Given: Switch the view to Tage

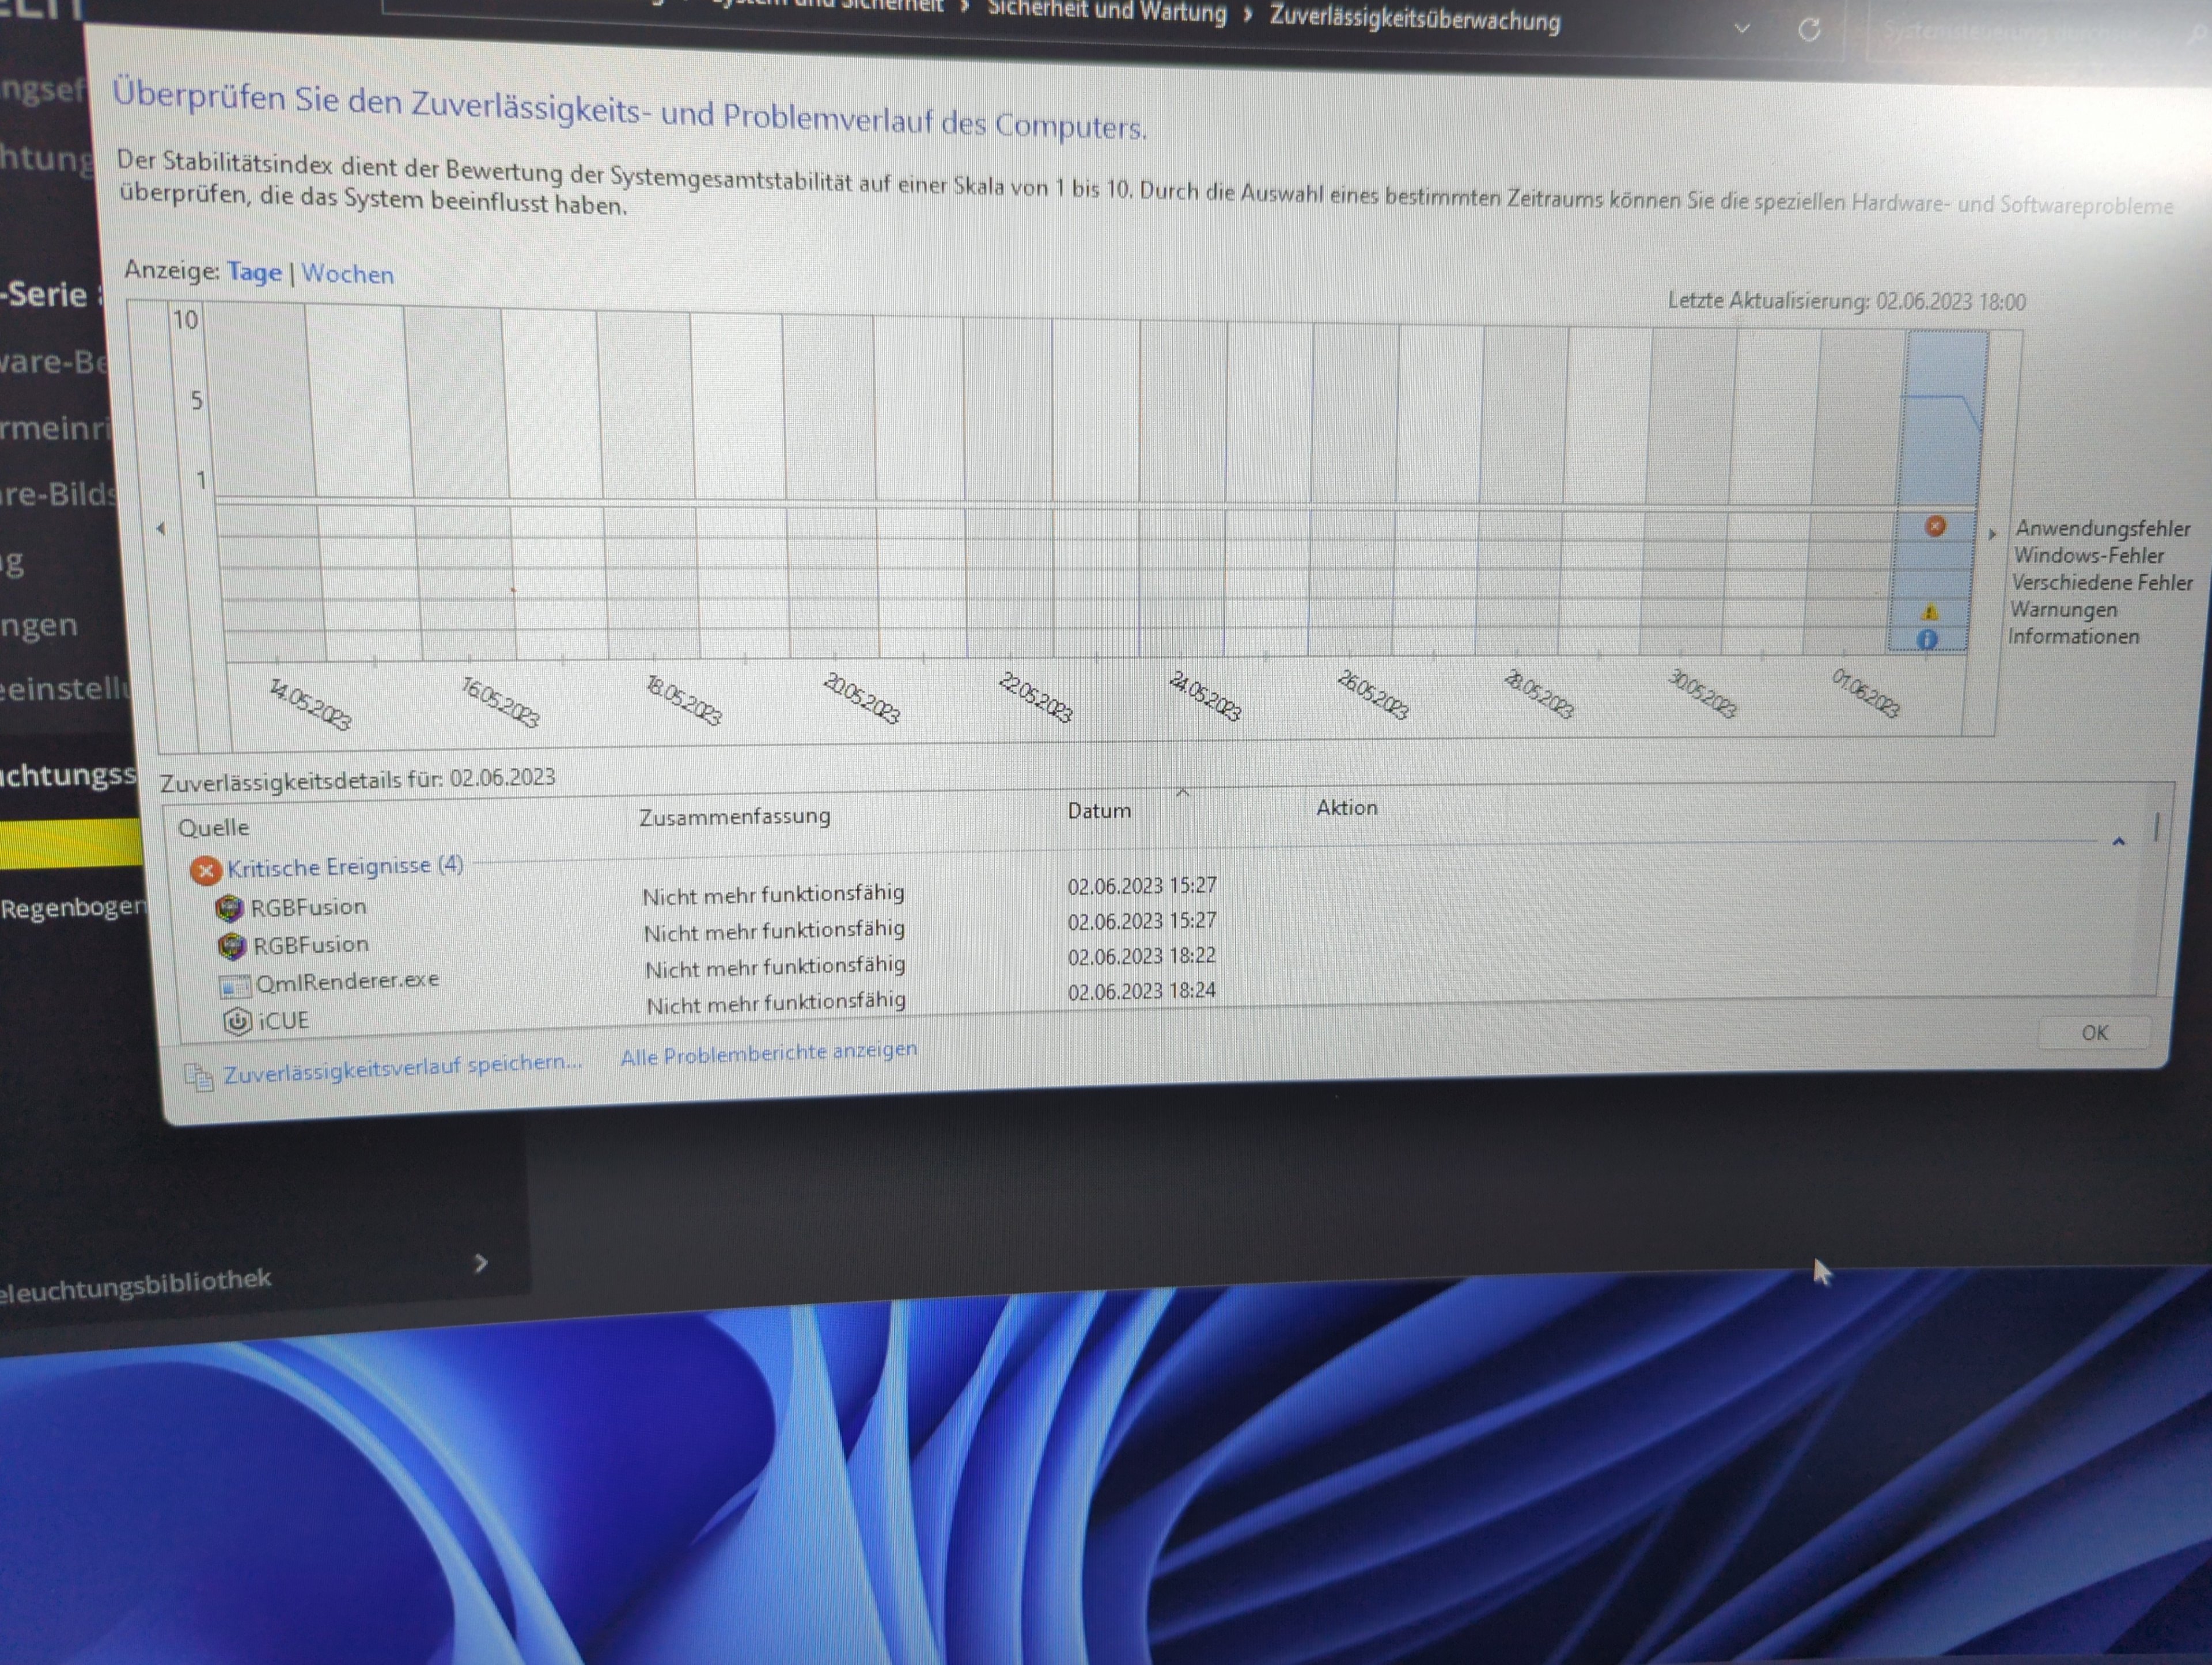Looking at the screenshot, I should tap(254, 272).
